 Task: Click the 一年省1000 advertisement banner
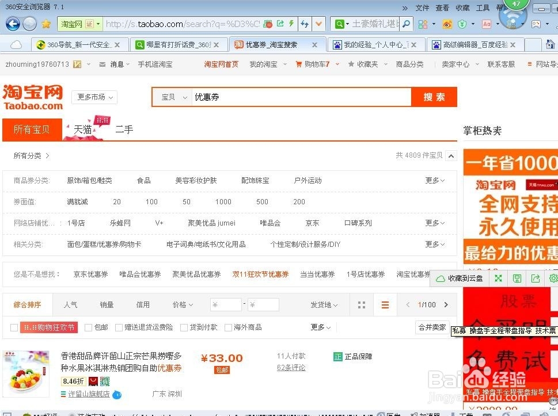(x=510, y=207)
